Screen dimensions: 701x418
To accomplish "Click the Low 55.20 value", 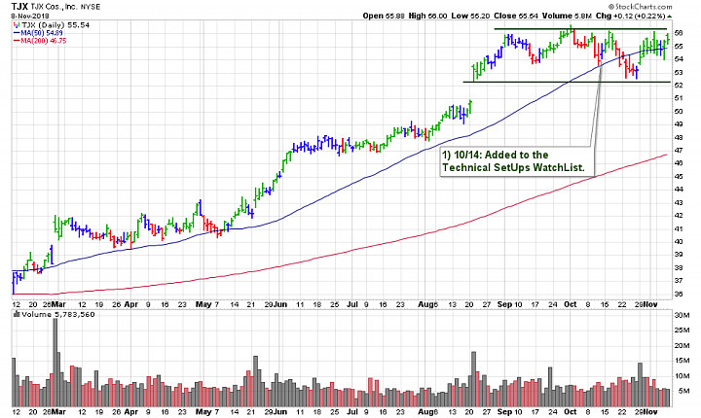I will coord(470,16).
